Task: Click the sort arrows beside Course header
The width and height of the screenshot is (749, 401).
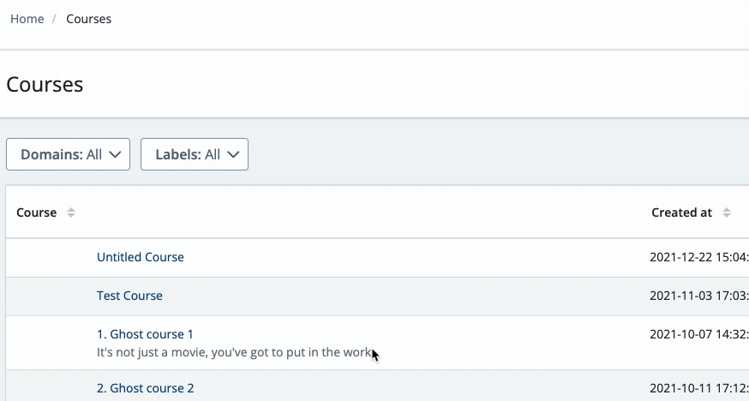Action: tap(71, 212)
